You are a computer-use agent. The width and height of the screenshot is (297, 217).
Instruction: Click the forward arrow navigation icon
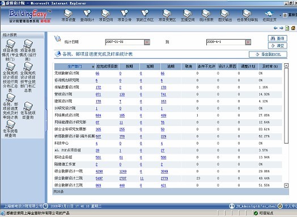[281, 28]
